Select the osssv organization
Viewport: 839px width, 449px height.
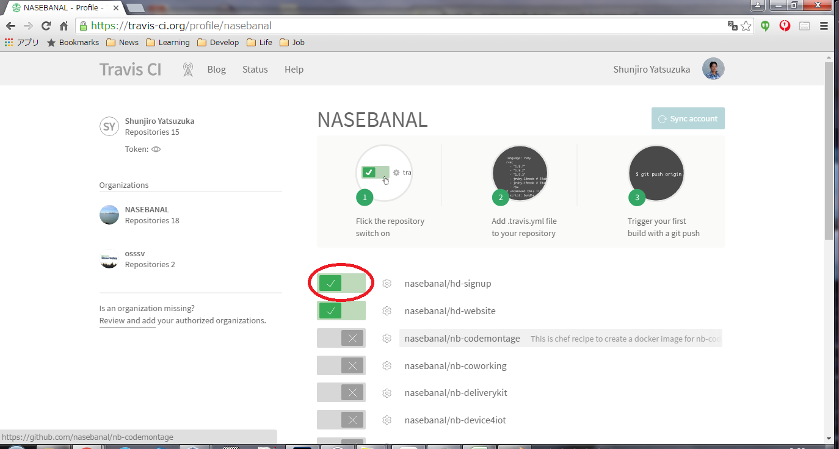pos(135,253)
